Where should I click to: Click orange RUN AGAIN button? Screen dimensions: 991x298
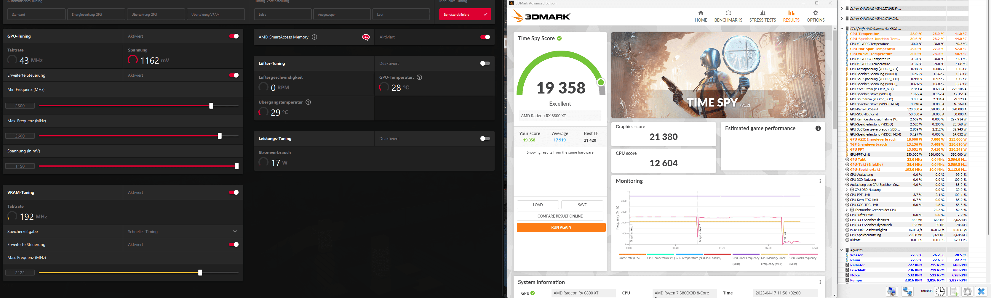561,227
